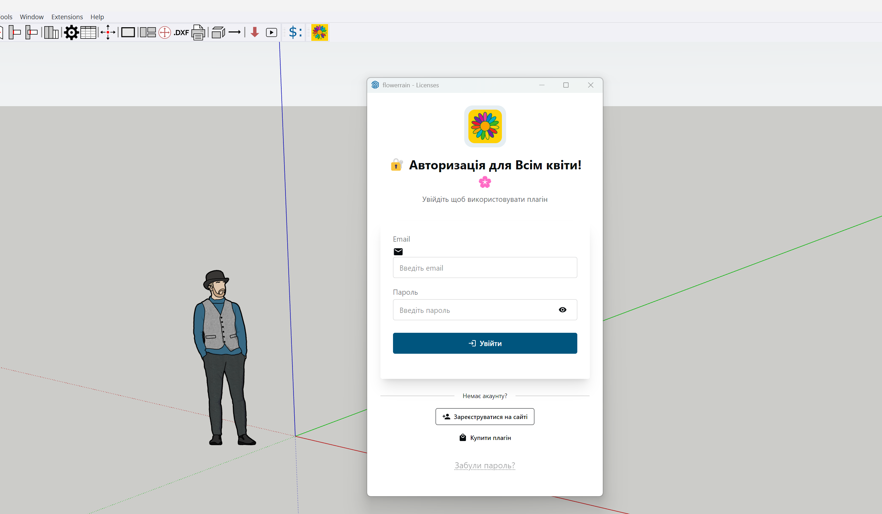Click the 3D box toolbar icon
Image resolution: width=882 pixels, height=514 pixels.
pos(218,32)
